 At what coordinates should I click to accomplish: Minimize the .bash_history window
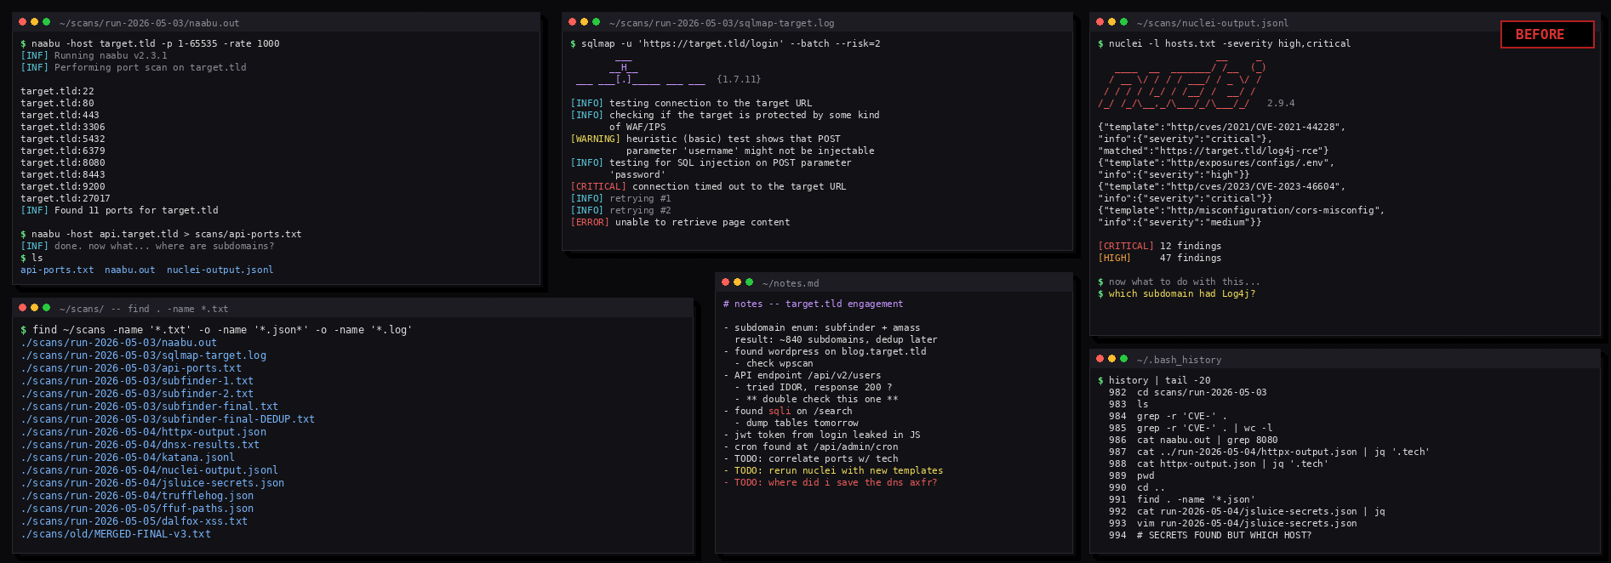pyautogui.click(x=1112, y=359)
